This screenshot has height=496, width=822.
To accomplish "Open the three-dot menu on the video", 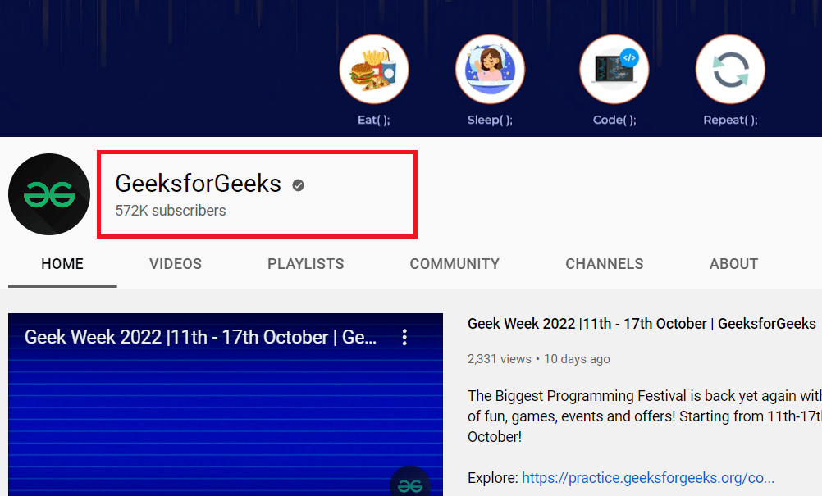I will [404, 337].
